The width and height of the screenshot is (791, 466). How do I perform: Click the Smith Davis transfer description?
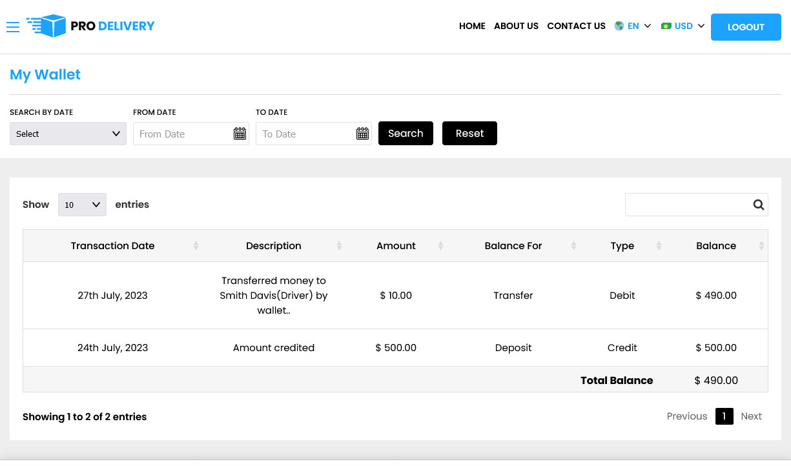[274, 296]
